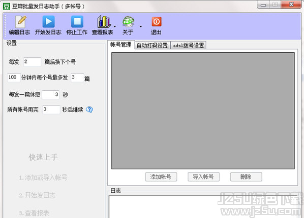Click inside the 日志 log text box
This screenshot has width=304, height=218.
203,206
